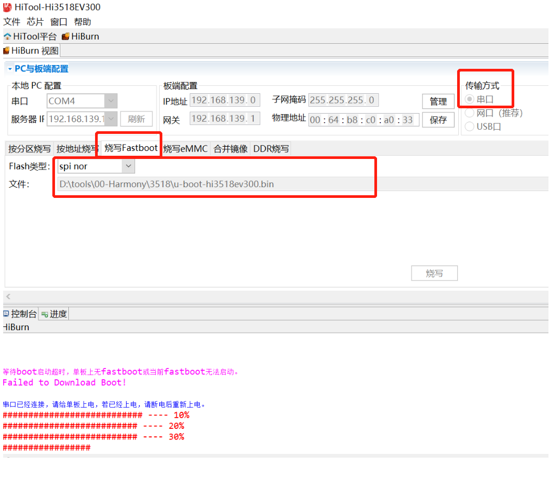This screenshot has height=479, width=557.
Task: Select the 串口 transfer radio button
Action: pyautogui.click(x=469, y=99)
